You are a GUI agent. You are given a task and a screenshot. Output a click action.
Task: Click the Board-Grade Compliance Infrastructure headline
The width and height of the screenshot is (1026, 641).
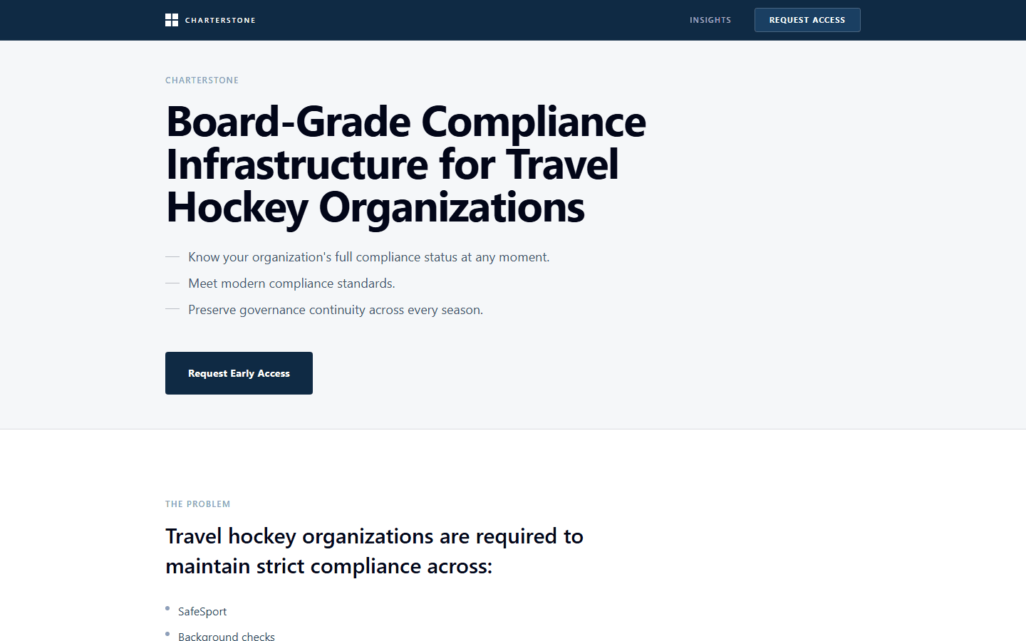click(x=405, y=165)
